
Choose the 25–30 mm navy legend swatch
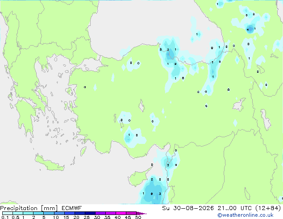point(90,213)
